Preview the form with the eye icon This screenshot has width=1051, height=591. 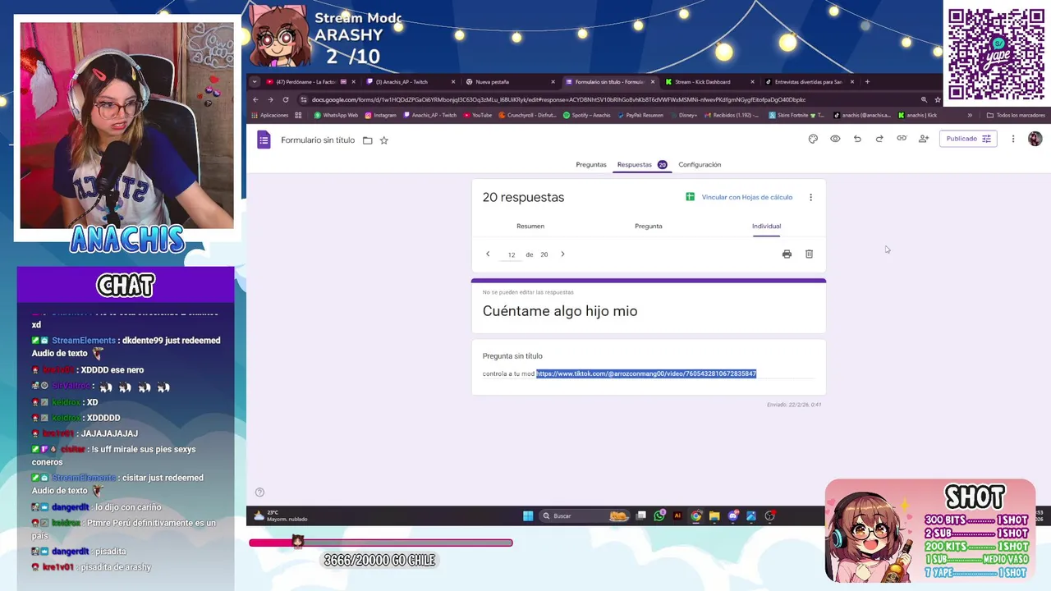pyautogui.click(x=835, y=139)
